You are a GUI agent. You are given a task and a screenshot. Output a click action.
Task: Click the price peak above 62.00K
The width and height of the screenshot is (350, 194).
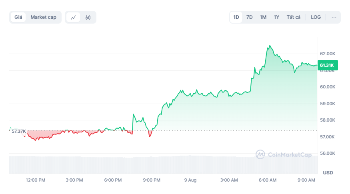tap(270, 46)
